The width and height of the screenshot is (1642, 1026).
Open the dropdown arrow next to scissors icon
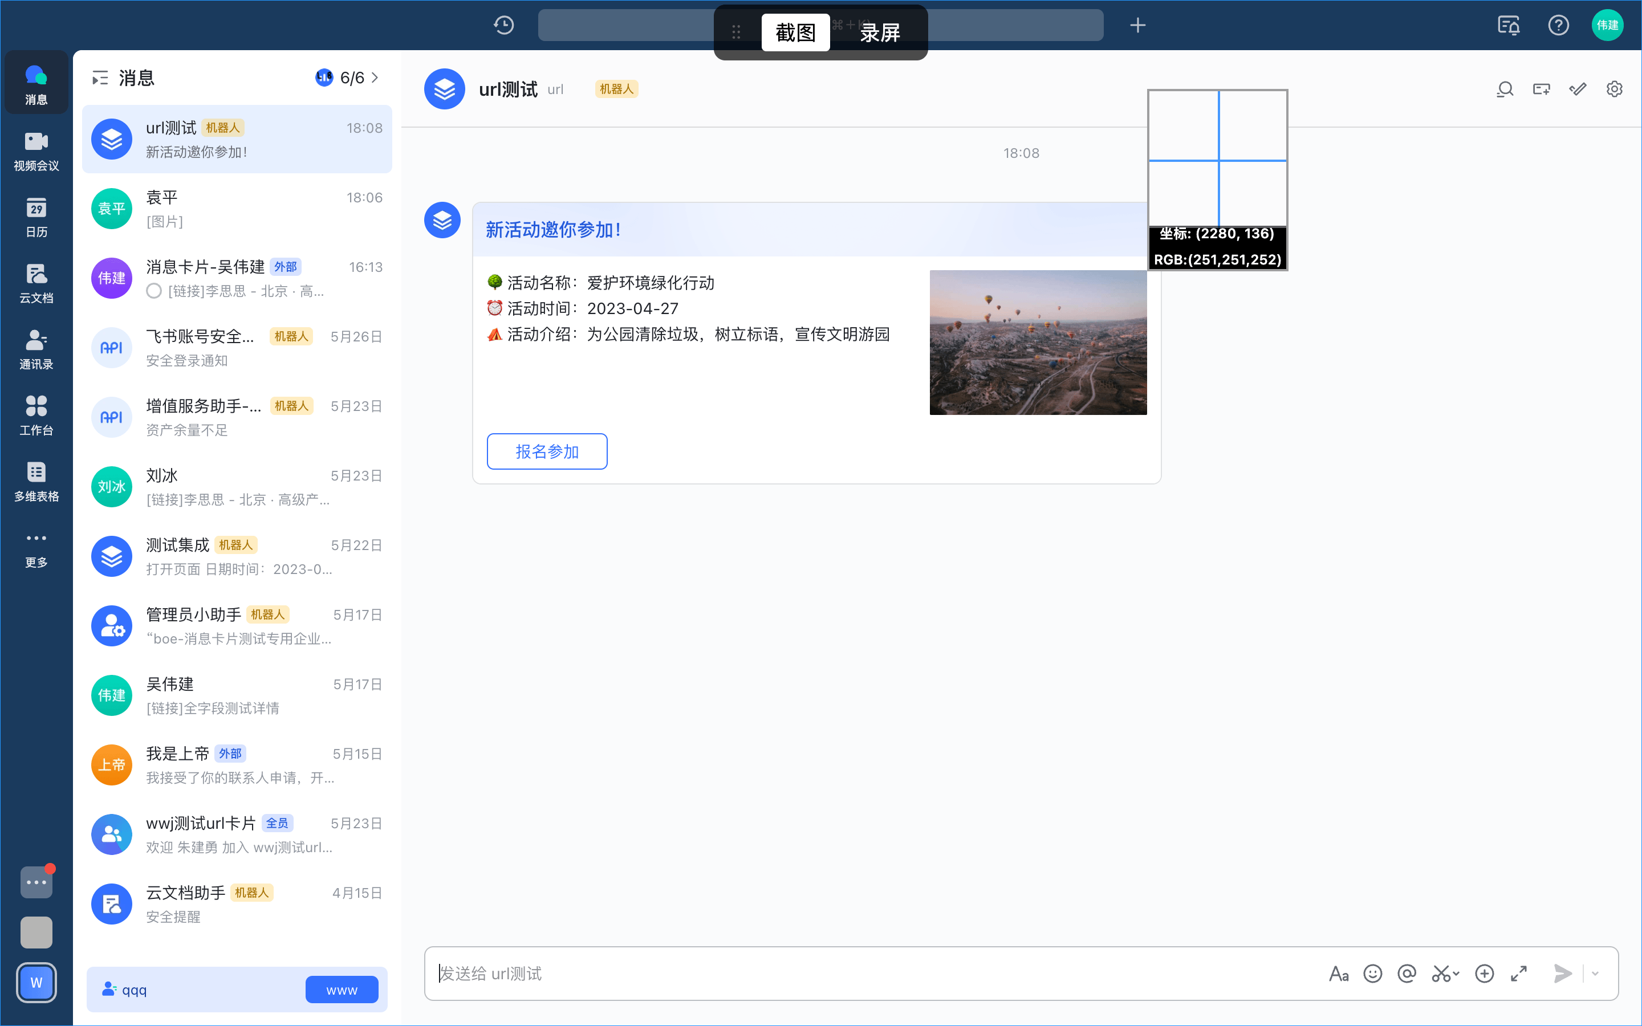1456,974
